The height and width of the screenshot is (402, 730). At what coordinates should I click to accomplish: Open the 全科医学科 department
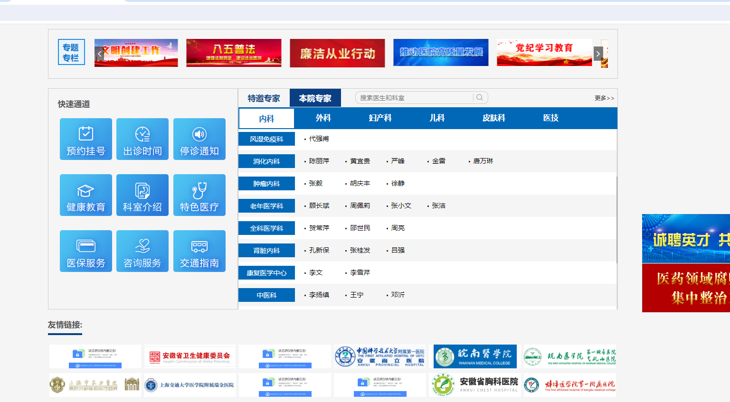[x=266, y=228]
